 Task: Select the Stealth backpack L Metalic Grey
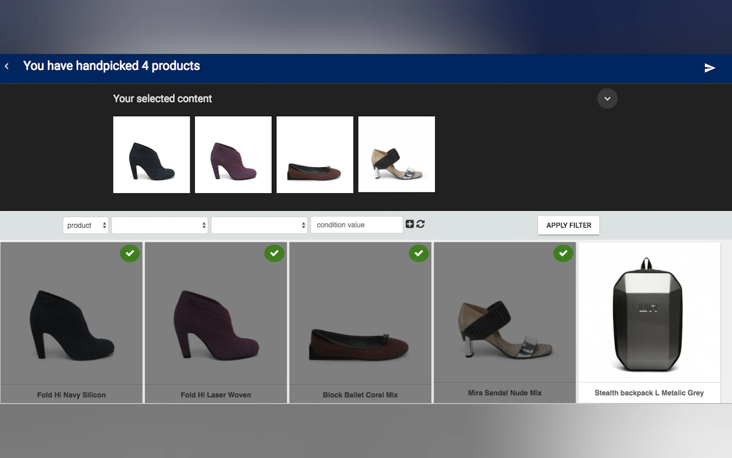tap(649, 315)
